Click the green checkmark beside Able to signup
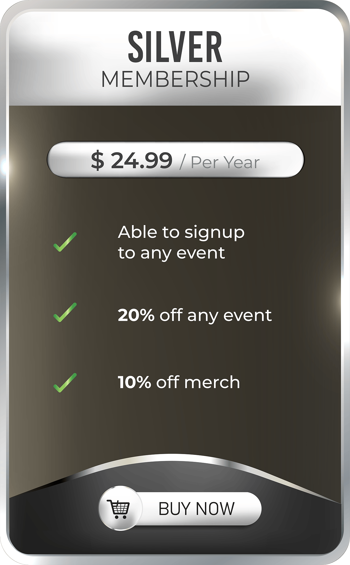This screenshot has height=565, width=350. pos(65,242)
